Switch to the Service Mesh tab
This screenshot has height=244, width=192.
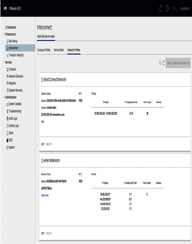[x=59, y=50]
